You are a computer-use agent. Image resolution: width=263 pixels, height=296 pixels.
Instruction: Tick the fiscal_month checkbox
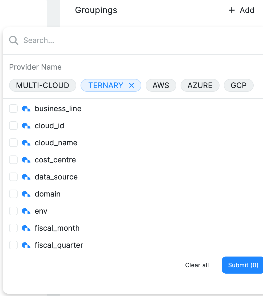click(x=13, y=228)
